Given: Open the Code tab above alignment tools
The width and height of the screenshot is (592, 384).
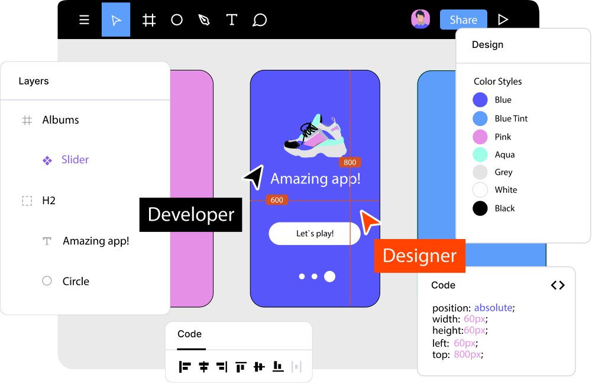Looking at the screenshot, I should pos(190,334).
